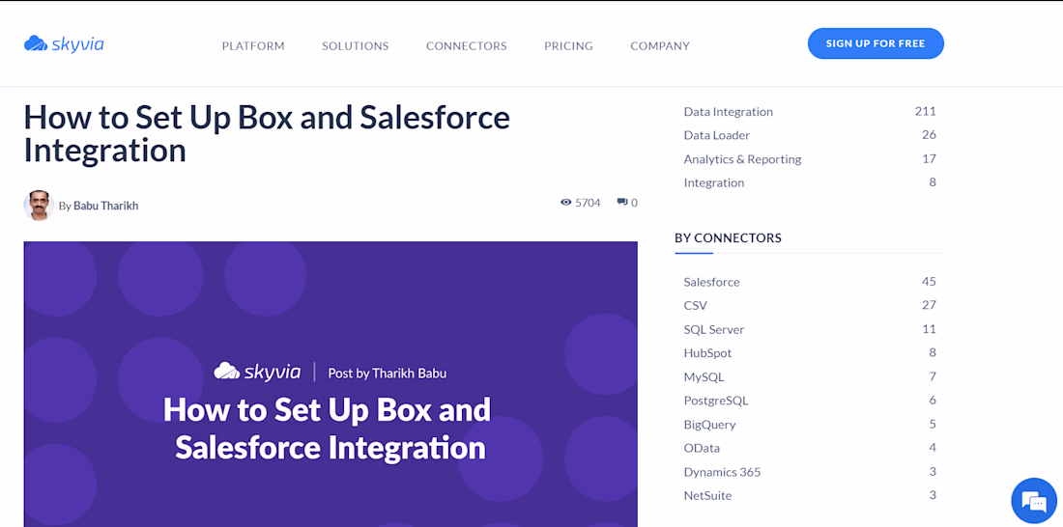Filter posts by HubSpot connector
Screen dimensions: 1063x527
pyautogui.click(x=707, y=353)
